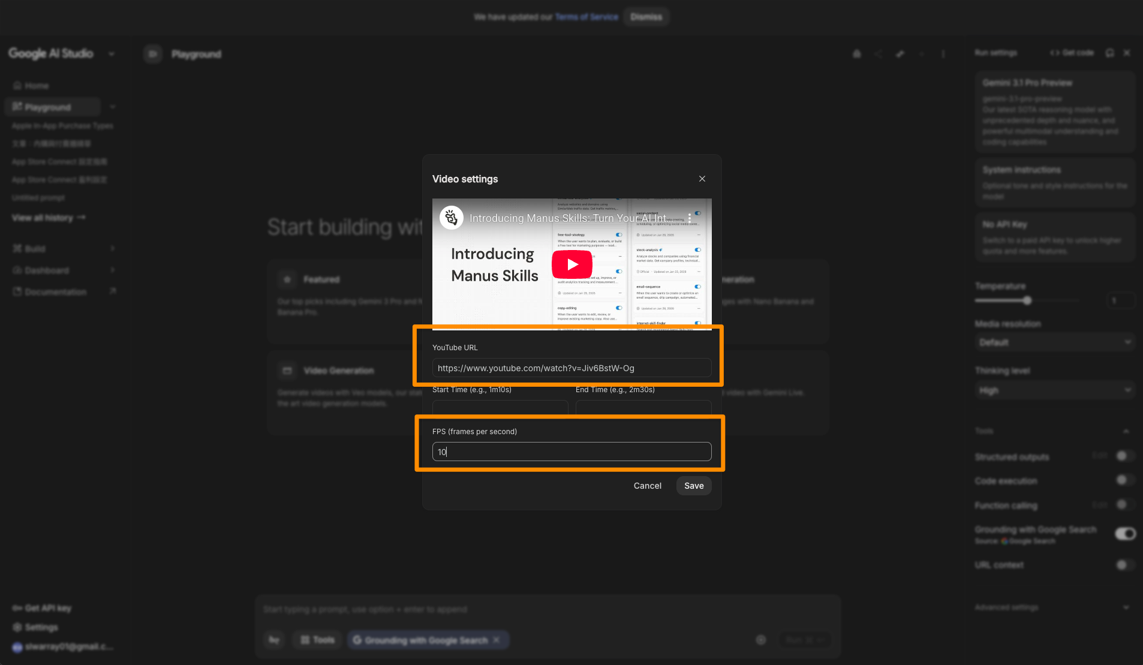The width and height of the screenshot is (1143, 665).
Task: Click the Playground sidebar icon
Action: coord(17,106)
